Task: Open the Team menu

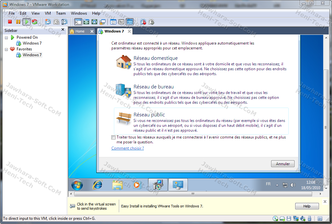Action: tap(61, 13)
